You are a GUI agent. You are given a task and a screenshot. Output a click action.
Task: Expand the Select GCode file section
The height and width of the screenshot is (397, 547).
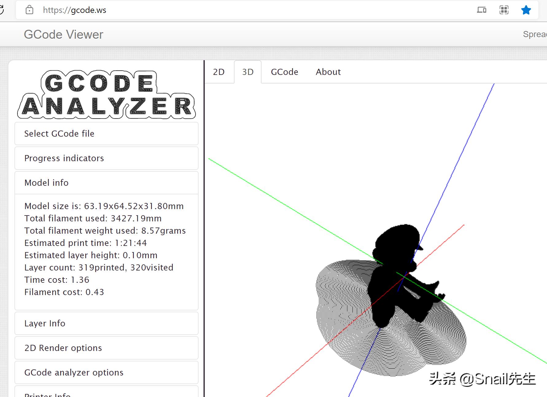click(107, 134)
